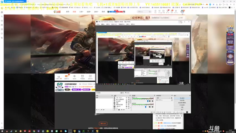Screen dimensions: 236x133
Task: Open the cart icon in browser left sidebar
Action: [x=2, y=38]
